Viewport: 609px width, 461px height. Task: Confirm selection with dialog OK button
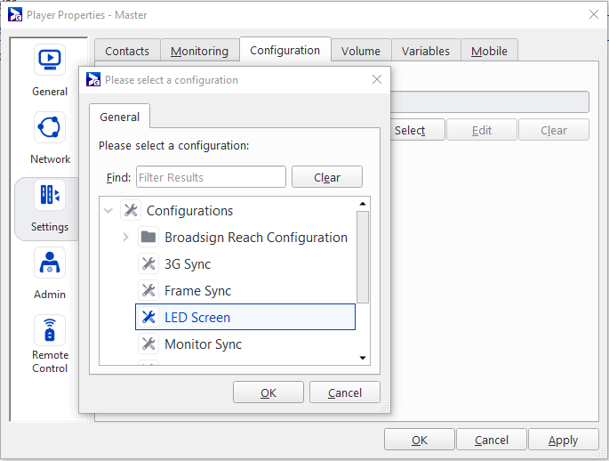tap(268, 392)
